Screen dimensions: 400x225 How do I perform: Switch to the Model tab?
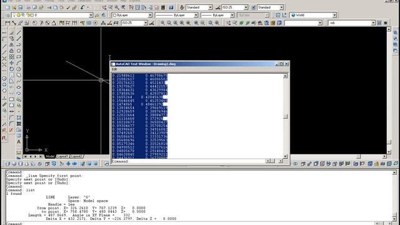50,156
